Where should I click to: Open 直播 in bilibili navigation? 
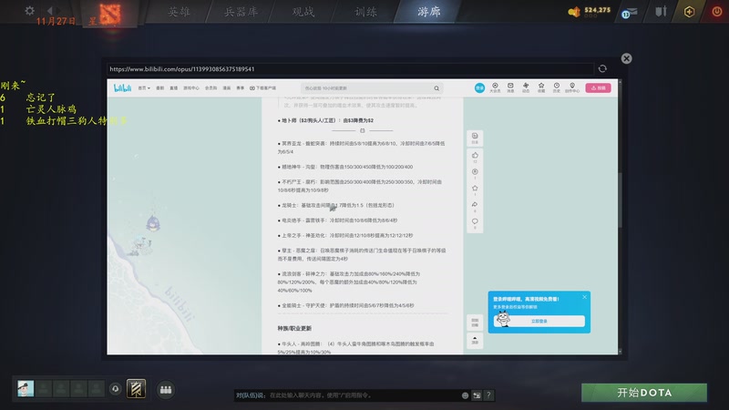pos(173,87)
